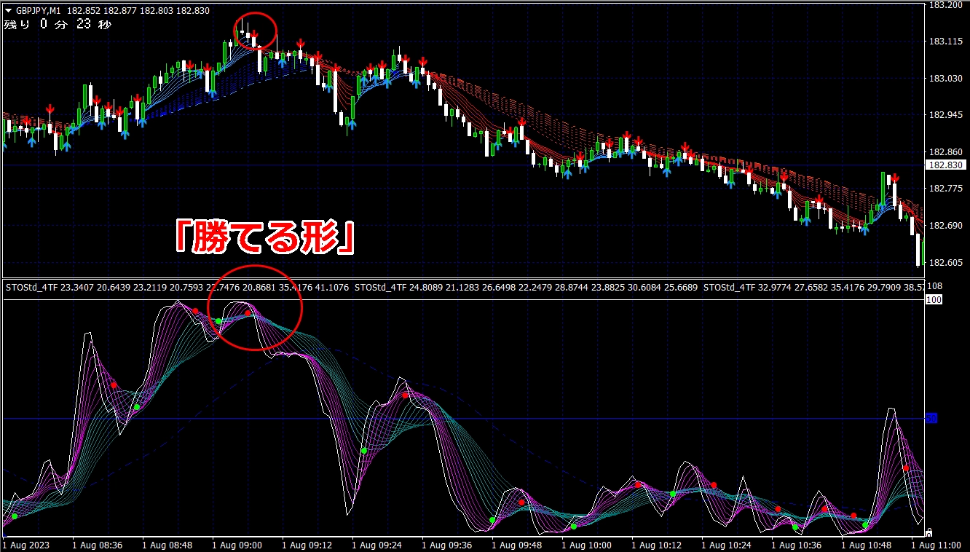Click the first STOStd_4TF indicator label
Image resolution: width=970 pixels, height=552 pixels.
coord(31,288)
